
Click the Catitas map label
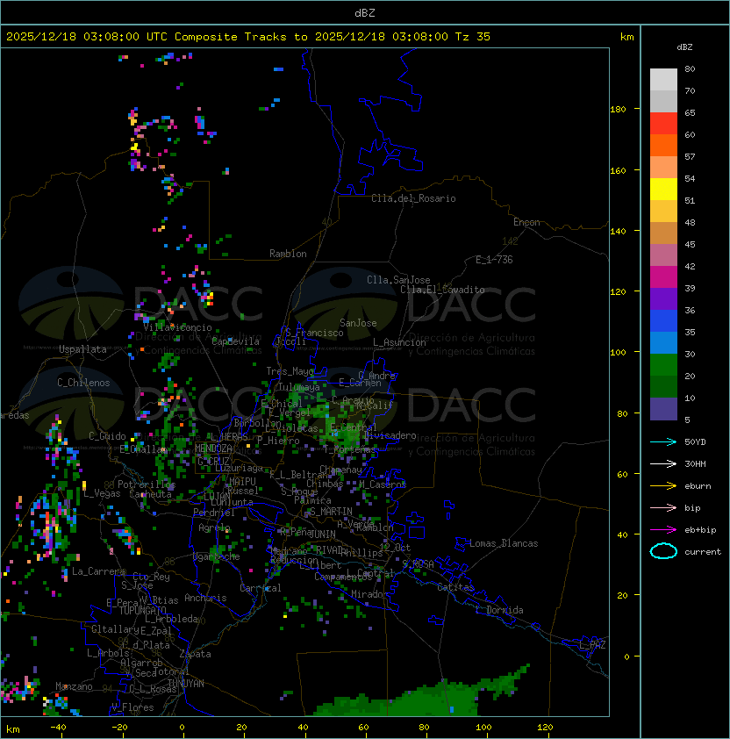click(455, 587)
